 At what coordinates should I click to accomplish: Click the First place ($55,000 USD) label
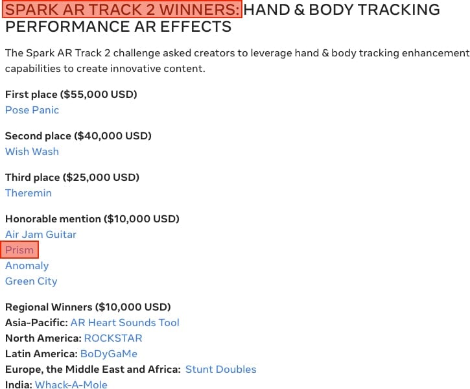(x=71, y=95)
